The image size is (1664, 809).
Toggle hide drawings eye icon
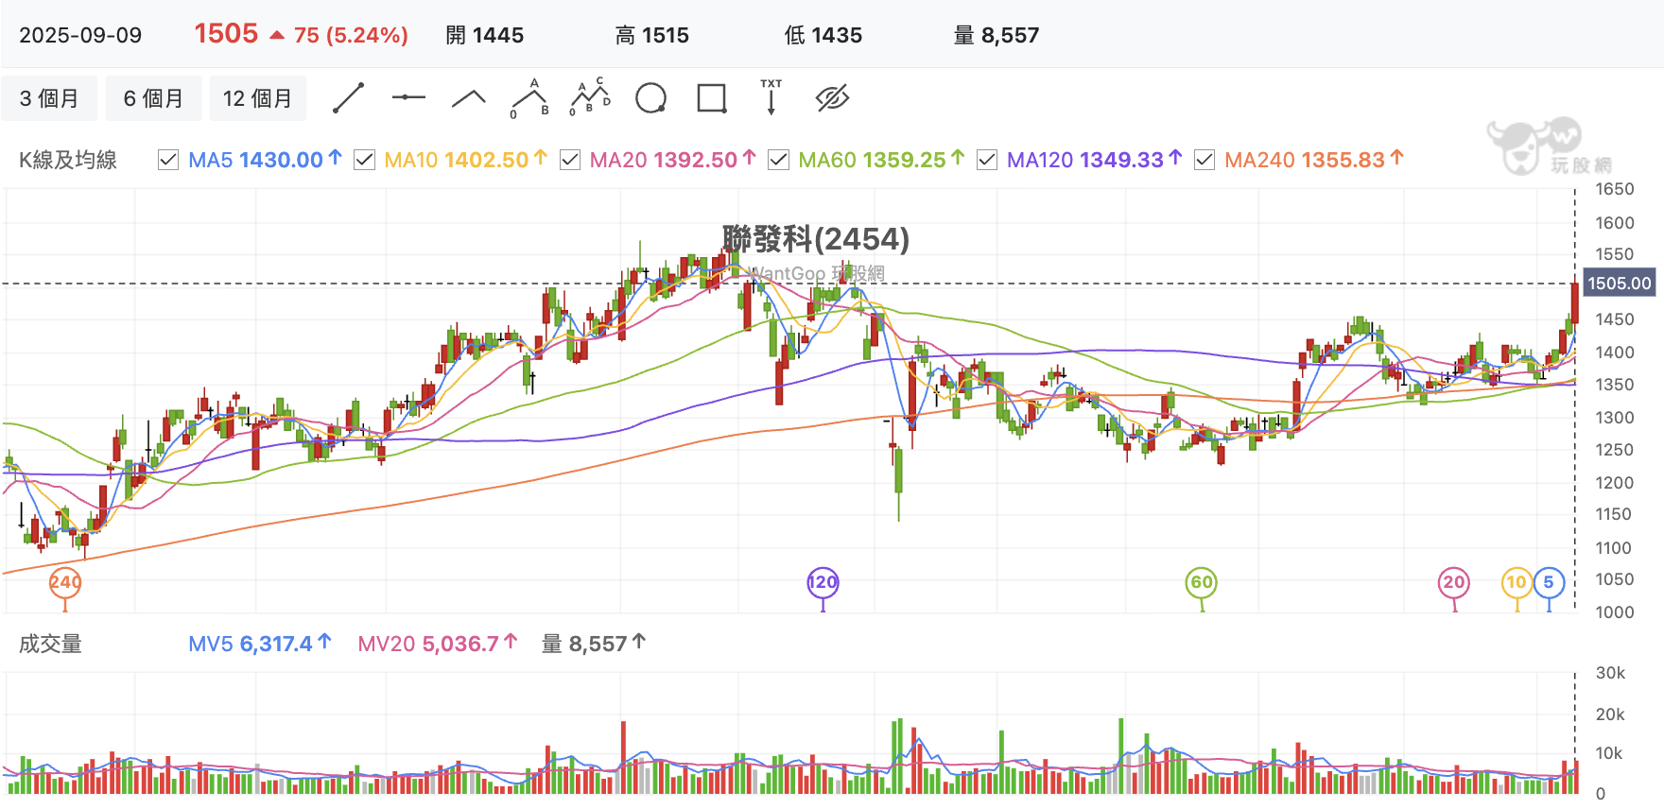tap(832, 98)
